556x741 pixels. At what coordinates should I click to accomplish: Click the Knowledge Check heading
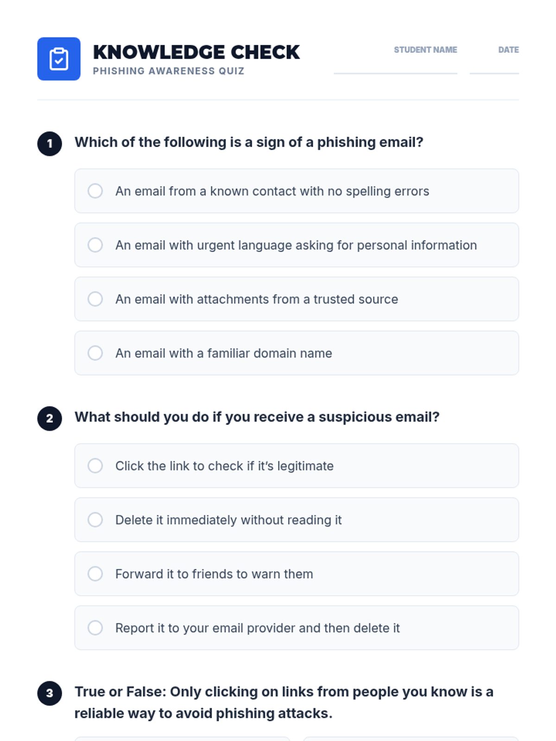click(x=196, y=52)
